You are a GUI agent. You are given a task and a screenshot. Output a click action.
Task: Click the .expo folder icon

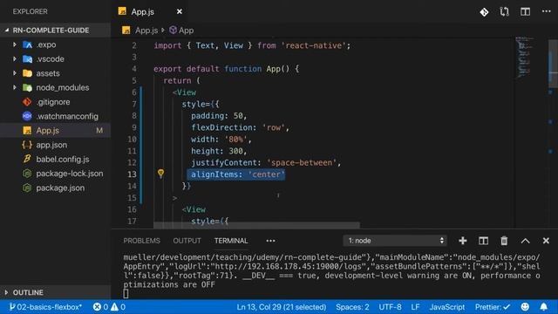tap(27, 44)
